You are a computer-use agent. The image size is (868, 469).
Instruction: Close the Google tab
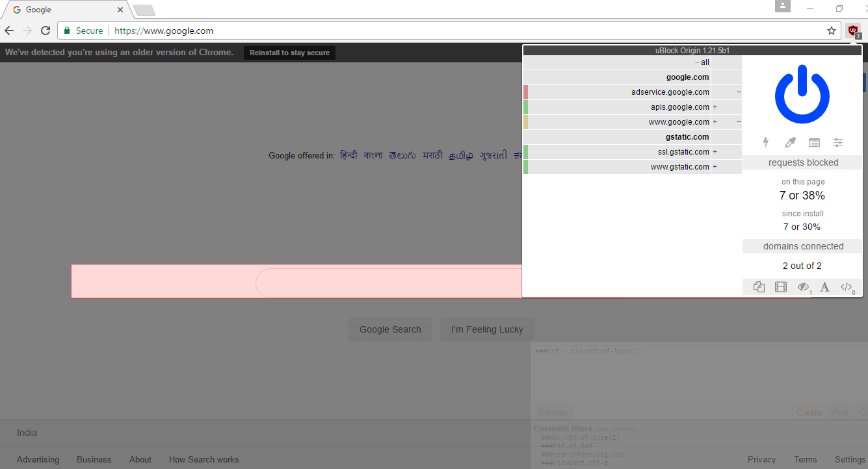coord(120,10)
